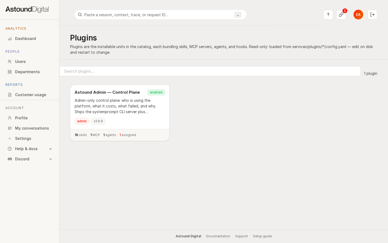Screen dimensions: 388x243
Task: Click the admin tag on plugin card
Action: point(82,121)
